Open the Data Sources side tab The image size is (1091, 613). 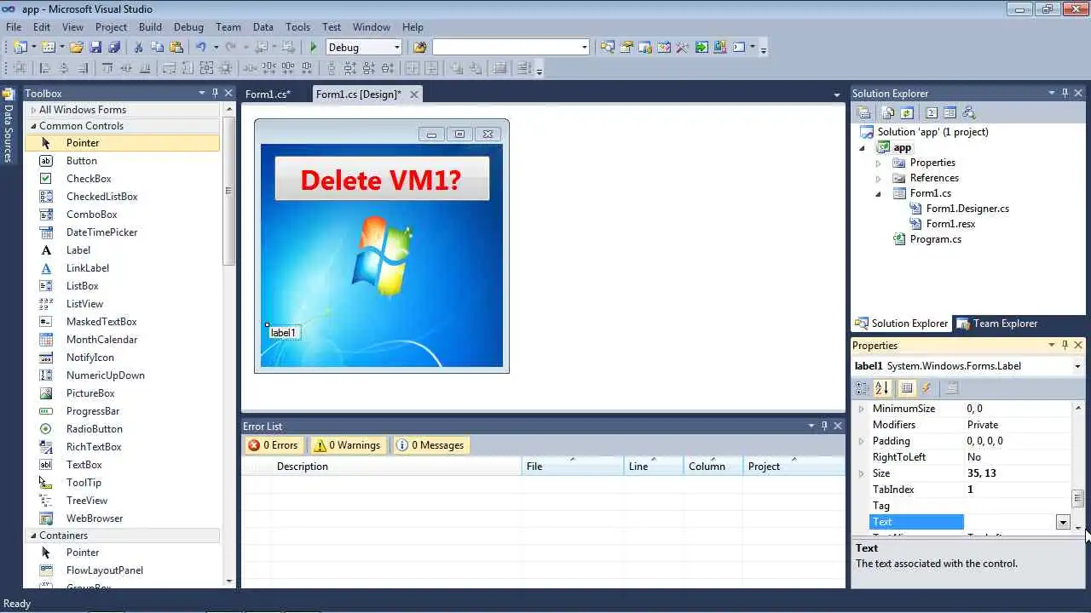click(9, 127)
